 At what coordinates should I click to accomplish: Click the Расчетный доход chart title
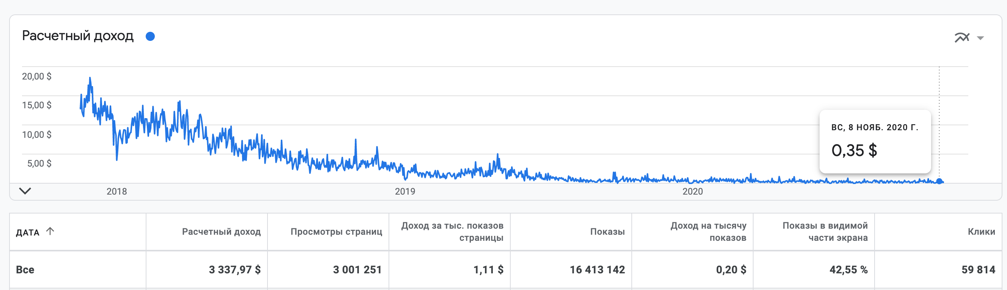click(x=78, y=36)
